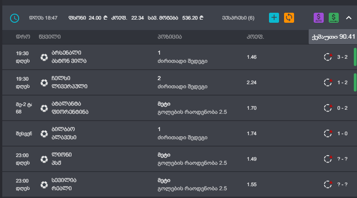Click the possible win 536.20 ₾
Screen dimensions: 357x198
click(192, 18)
